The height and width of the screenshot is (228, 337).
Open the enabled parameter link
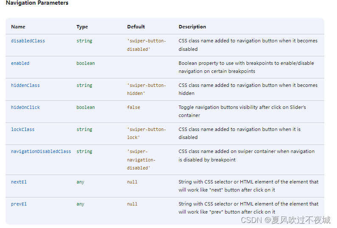pyautogui.click(x=20, y=64)
